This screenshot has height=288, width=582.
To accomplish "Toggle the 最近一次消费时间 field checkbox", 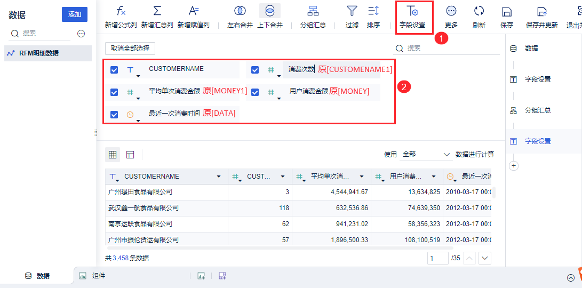I will pos(114,115).
